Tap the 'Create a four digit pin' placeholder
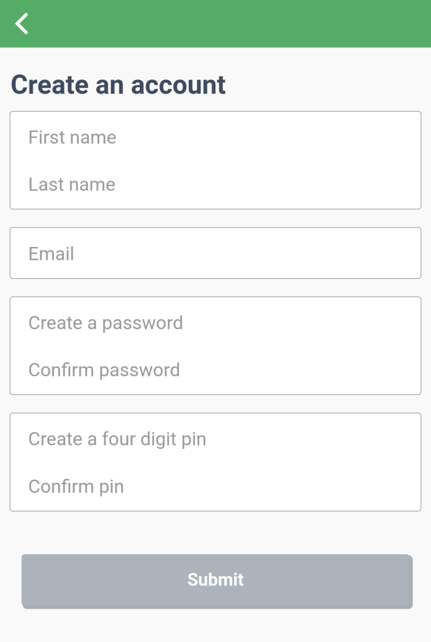Image resolution: width=431 pixels, height=642 pixels. click(117, 439)
